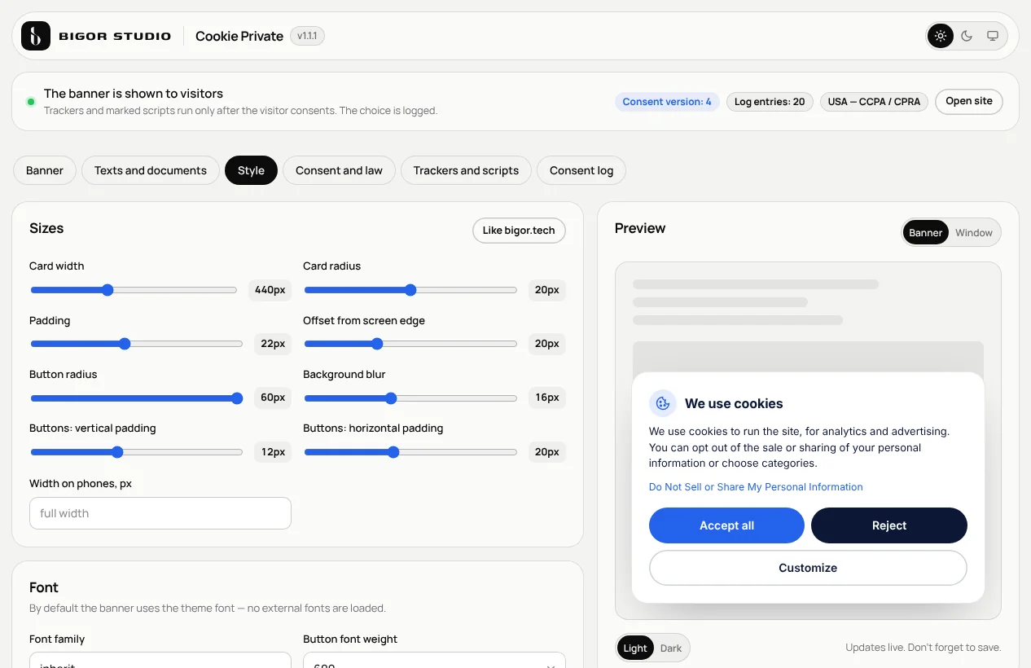Click the Button radius slider handle
The width and height of the screenshot is (1031, 668).
(237, 398)
